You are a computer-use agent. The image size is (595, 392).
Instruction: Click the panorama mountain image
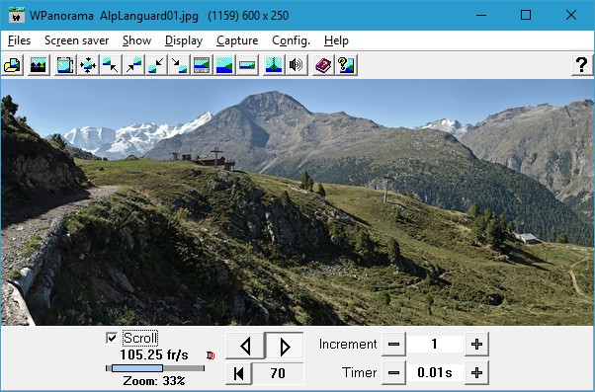tap(297, 202)
